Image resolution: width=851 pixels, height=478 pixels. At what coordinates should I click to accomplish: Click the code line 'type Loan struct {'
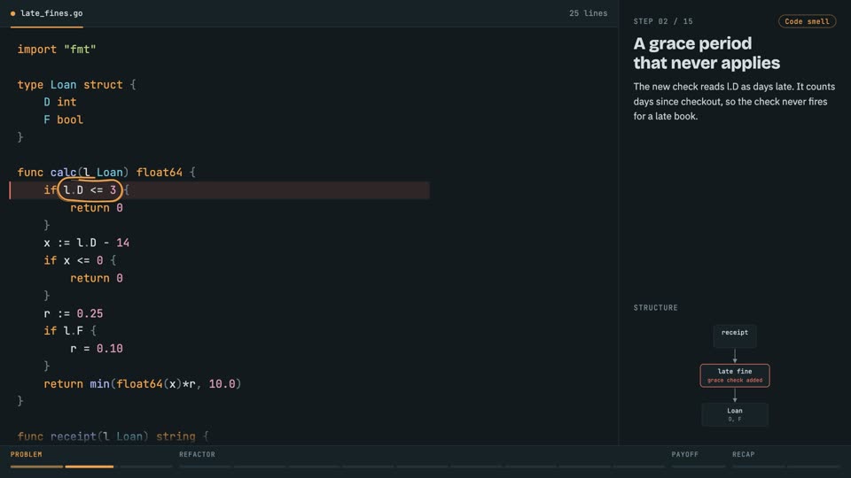(76, 85)
